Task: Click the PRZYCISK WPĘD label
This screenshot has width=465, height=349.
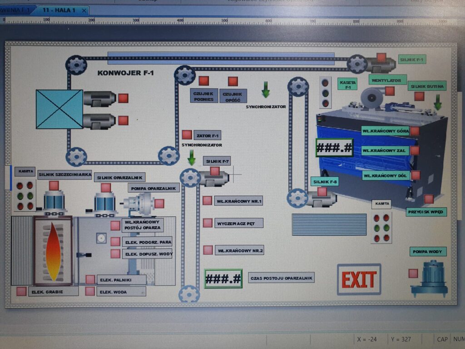Action: [x=426, y=212]
